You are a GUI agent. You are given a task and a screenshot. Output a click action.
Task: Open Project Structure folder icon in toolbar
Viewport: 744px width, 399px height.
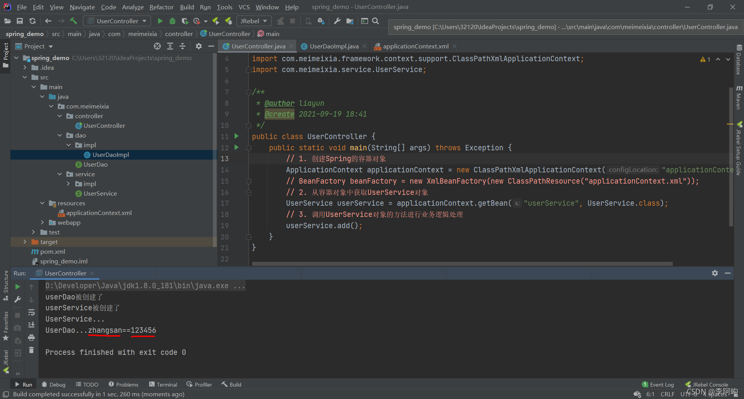350,21
